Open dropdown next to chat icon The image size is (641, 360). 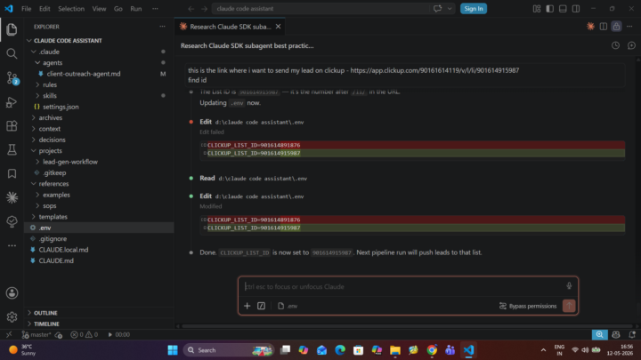tap(450, 9)
